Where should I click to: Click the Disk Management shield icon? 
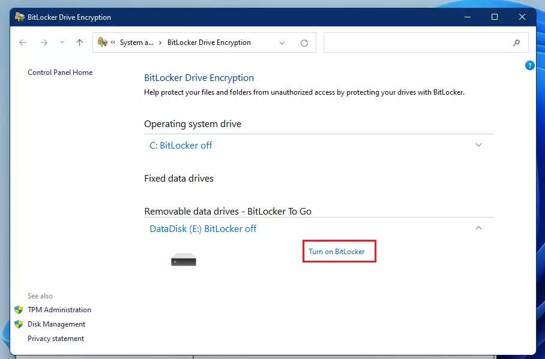click(19, 324)
